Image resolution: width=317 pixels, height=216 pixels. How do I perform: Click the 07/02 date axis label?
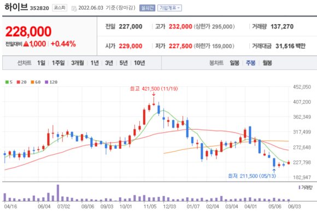point(64,207)
